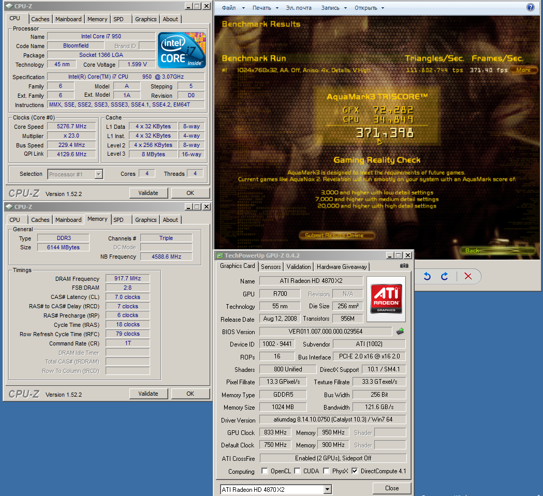
Task: Expand the Файл menu arrow
Action: pos(243,8)
